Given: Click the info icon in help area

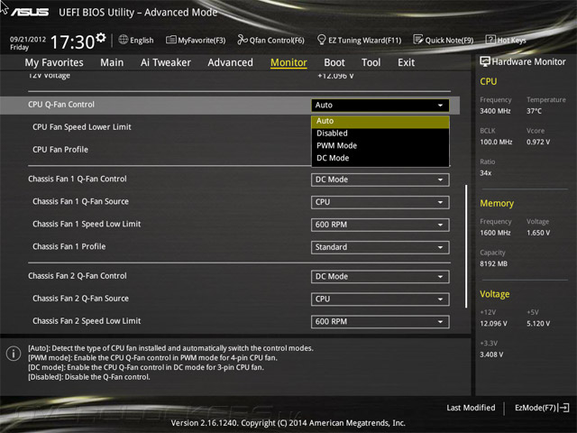Looking at the screenshot, I should [x=14, y=354].
